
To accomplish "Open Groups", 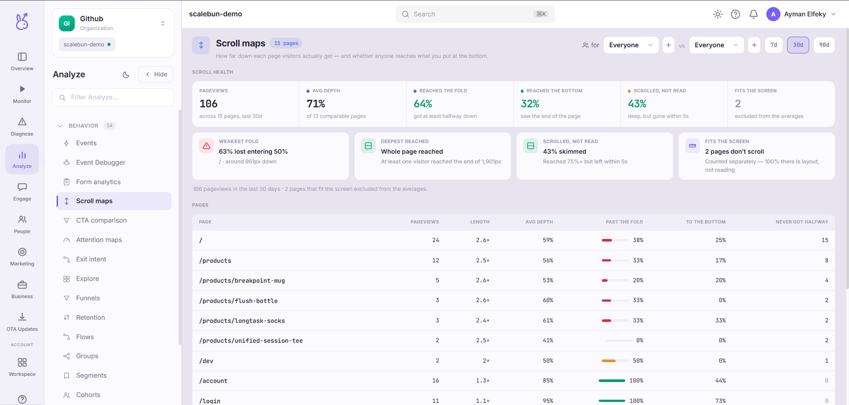I will (x=114, y=356).
